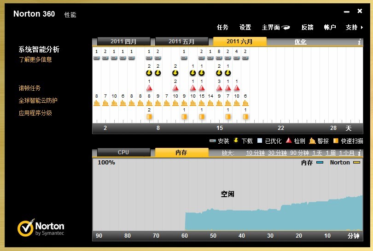The height and width of the screenshot is (251, 373).
Task: Click the day 28 marker on timeline axis
Action: 333,128
